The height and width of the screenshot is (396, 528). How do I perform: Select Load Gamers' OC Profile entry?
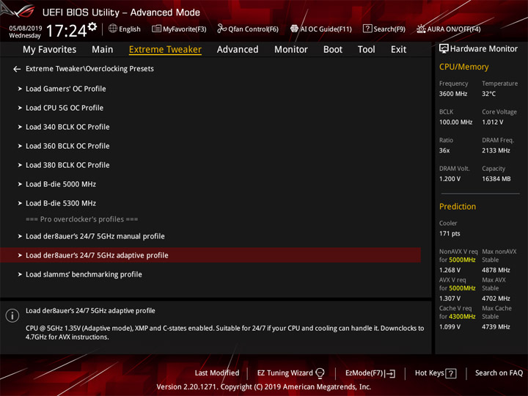pyautogui.click(x=66, y=89)
